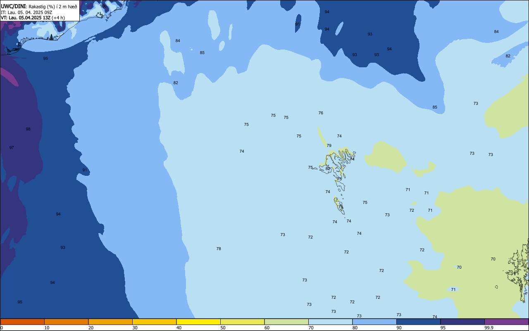The width and height of the screenshot is (529, 331).
Task: Click the 10–20 orange legend swatch
Action: pyautogui.click(x=66, y=322)
